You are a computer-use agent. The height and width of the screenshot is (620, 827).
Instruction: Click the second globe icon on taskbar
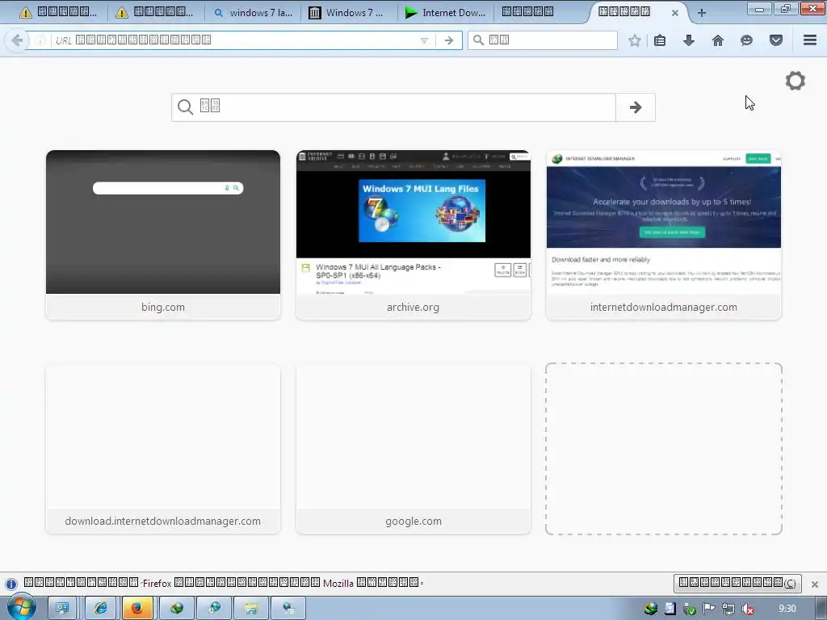[214, 609]
